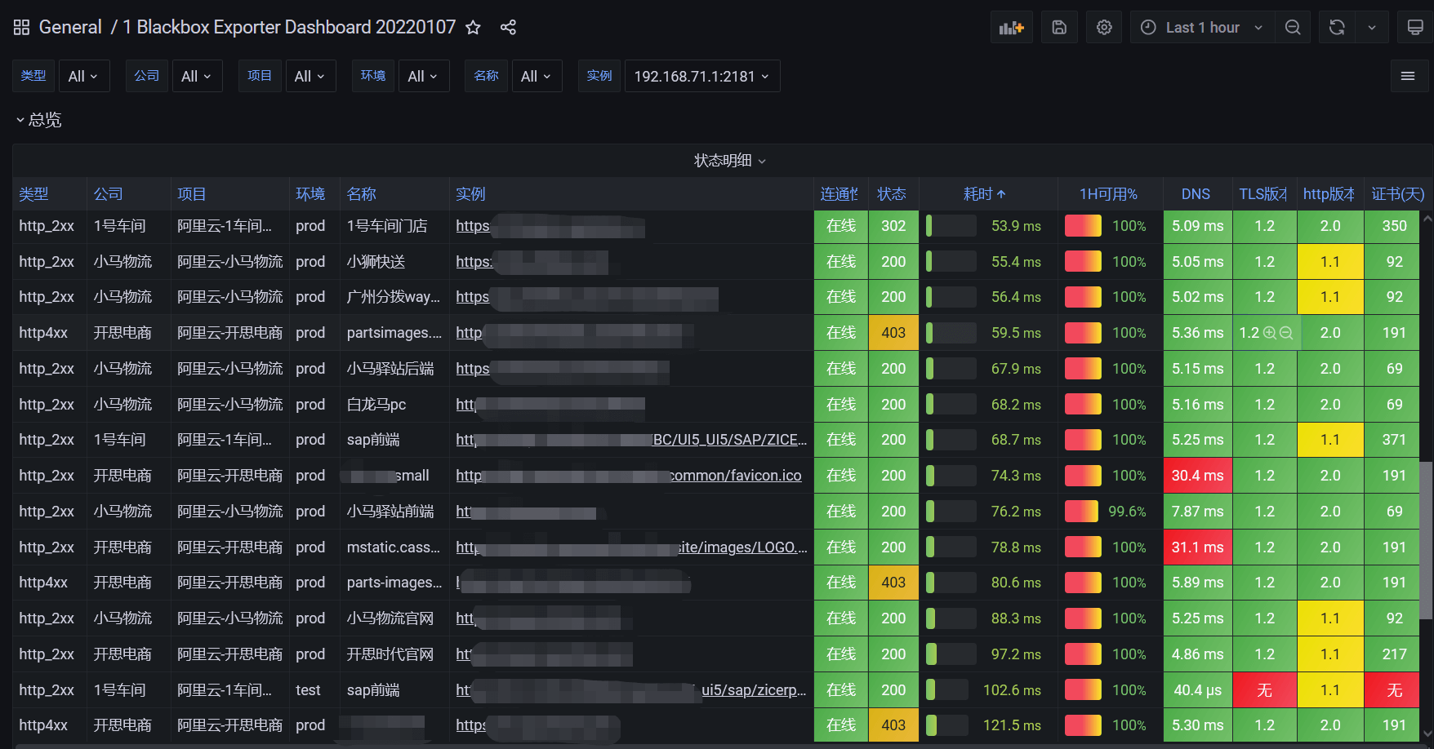
Task: Click 403 status for partsimages row
Action: tap(893, 333)
